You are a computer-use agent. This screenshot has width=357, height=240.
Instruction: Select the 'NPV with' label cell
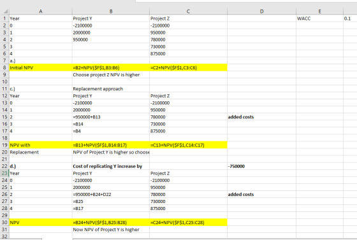(x=41, y=145)
